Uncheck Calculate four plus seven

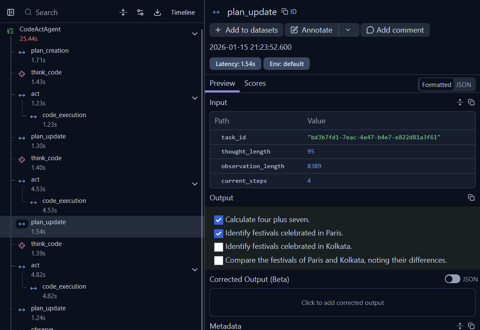[x=219, y=220]
